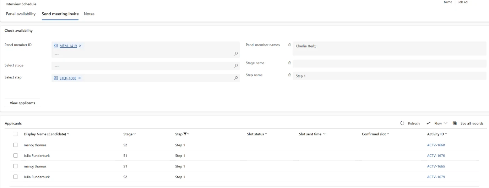Click the Refresh icon in Applicants toolbar
This screenshot has width=489, height=188.
(402, 123)
